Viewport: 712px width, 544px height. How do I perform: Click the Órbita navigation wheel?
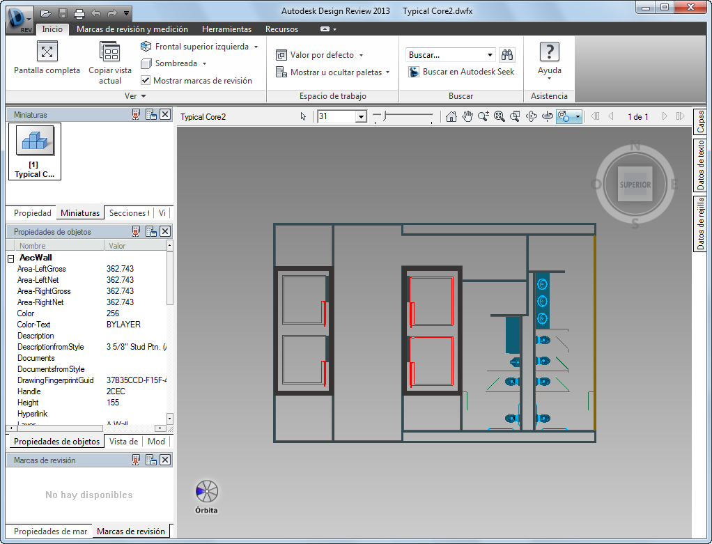pyautogui.click(x=207, y=492)
